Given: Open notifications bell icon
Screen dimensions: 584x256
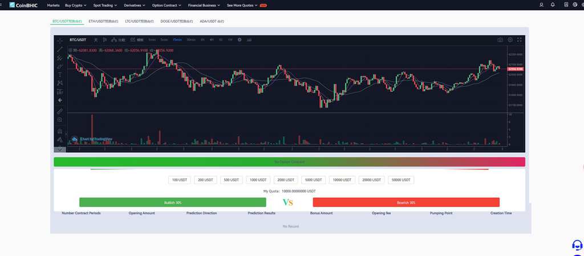Looking at the screenshot, I should 553,5.
